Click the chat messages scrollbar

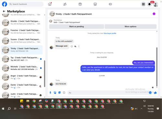(157, 67)
